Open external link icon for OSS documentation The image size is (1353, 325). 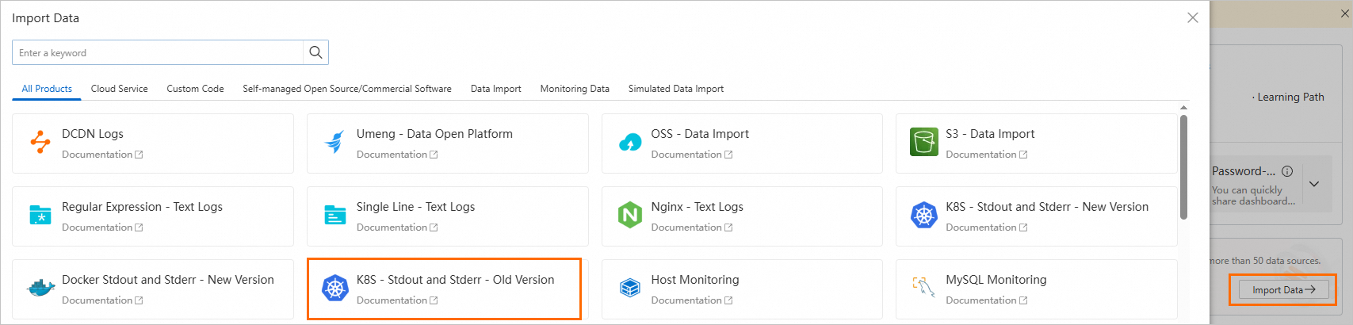[x=728, y=155]
